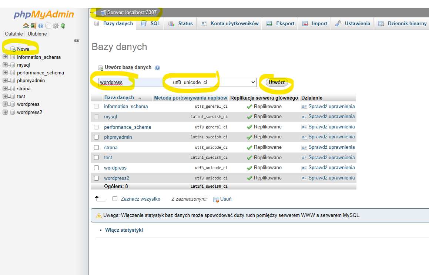Click the checkbox in the mysql table row
The width and height of the screenshot is (429, 275).
click(x=96, y=117)
